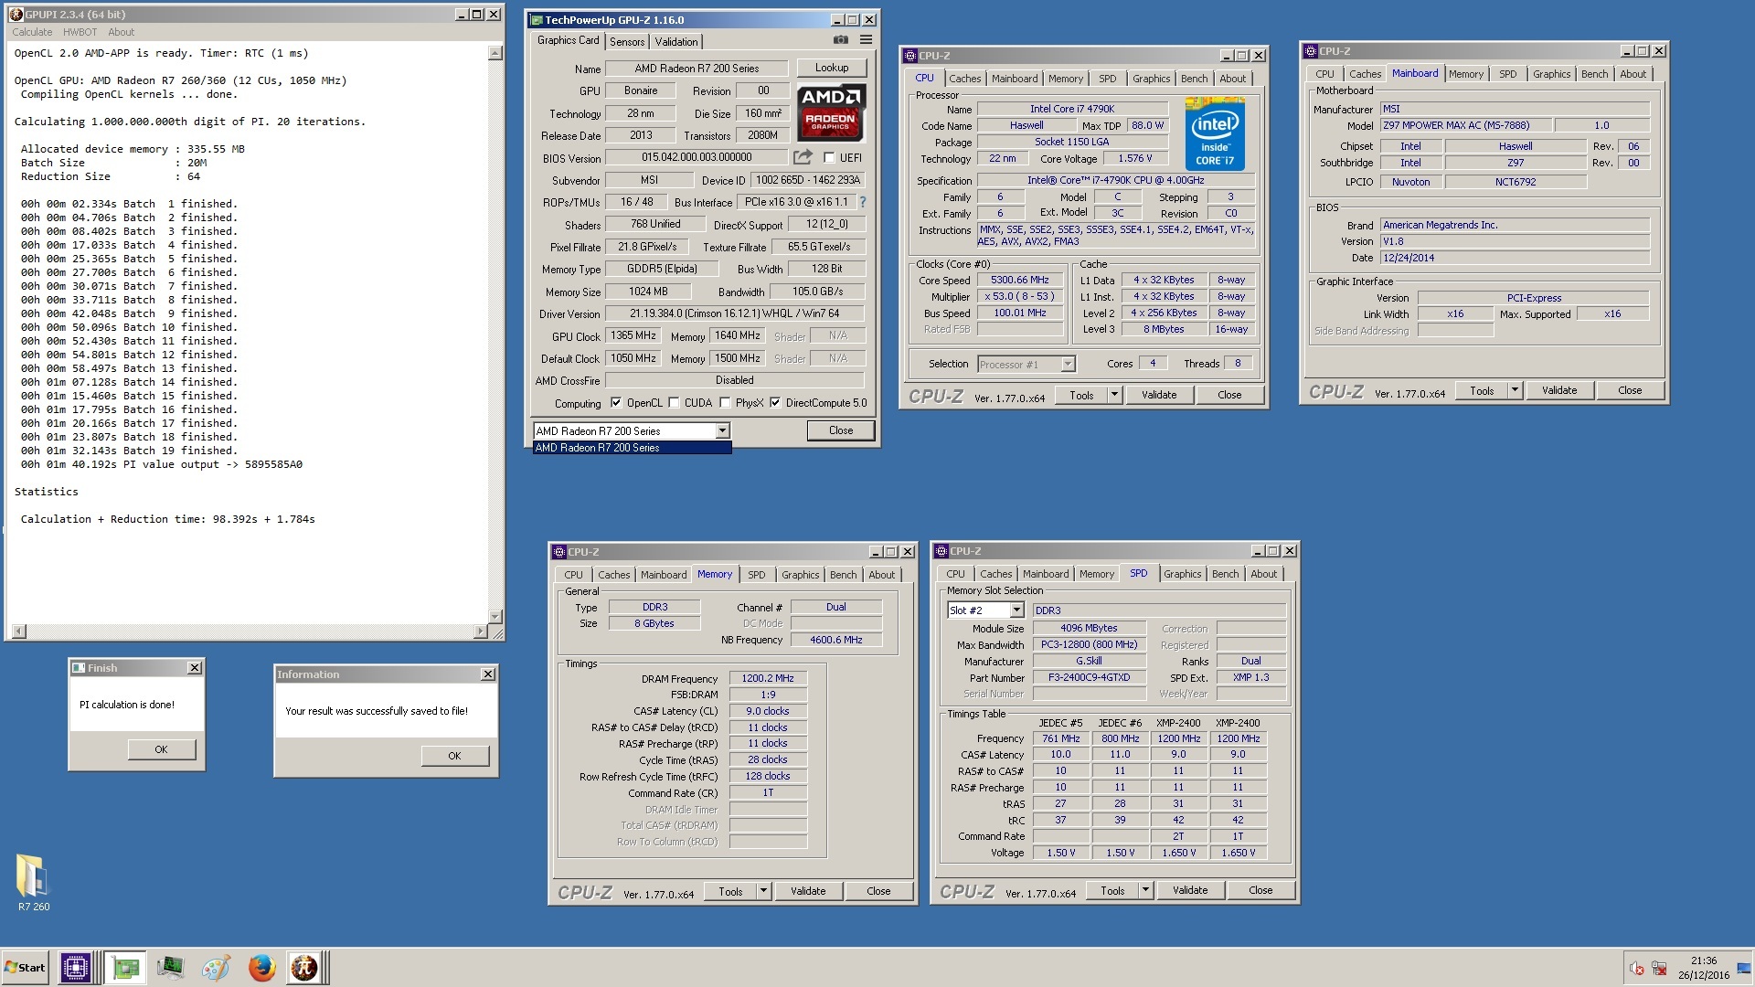Open Tools dropdown arrow in CPU-Z Memory window
This screenshot has width=1755, height=987.
(763, 891)
